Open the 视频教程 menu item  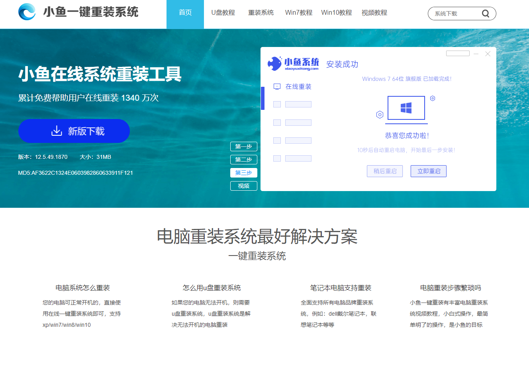click(x=374, y=12)
